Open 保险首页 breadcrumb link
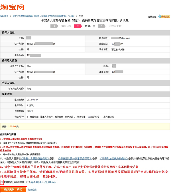This screenshot has height=195, width=171. [4, 16]
